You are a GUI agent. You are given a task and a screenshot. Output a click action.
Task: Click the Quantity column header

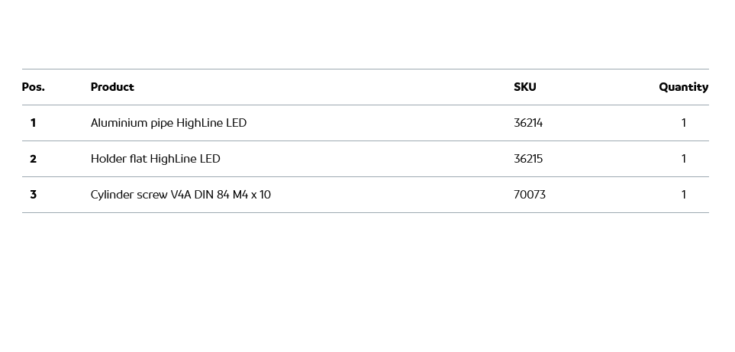683,87
